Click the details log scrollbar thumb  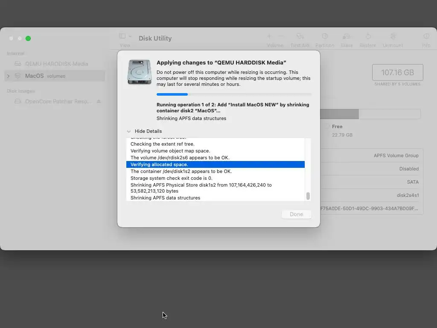click(x=308, y=196)
